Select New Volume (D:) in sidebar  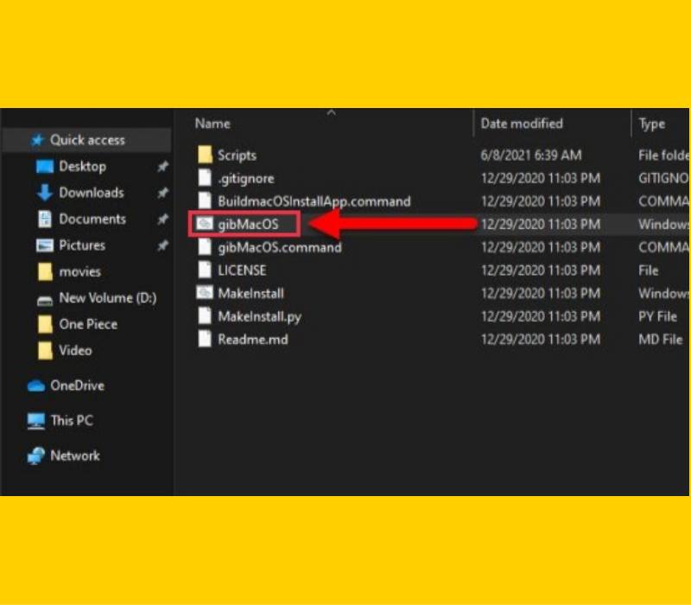tap(108, 298)
